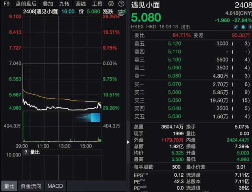Viewport: 252px width, 192px height.
Task: Select the 量比 indicator tab
Action: click(9, 186)
